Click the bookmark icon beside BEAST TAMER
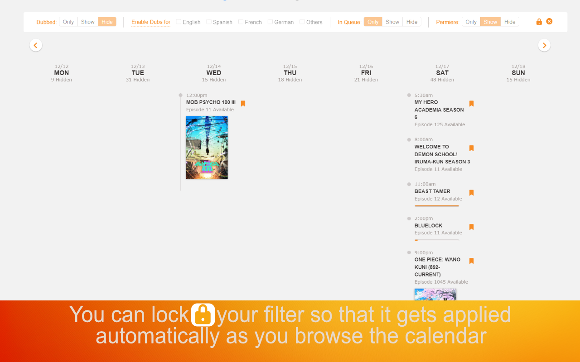580x362 pixels. 471,193
